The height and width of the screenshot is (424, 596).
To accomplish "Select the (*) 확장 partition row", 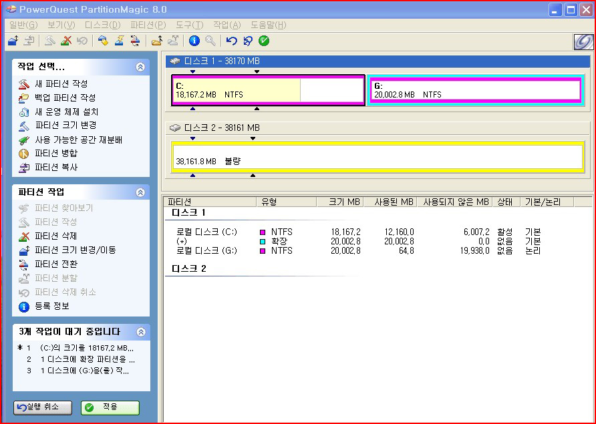I will tap(358, 241).
